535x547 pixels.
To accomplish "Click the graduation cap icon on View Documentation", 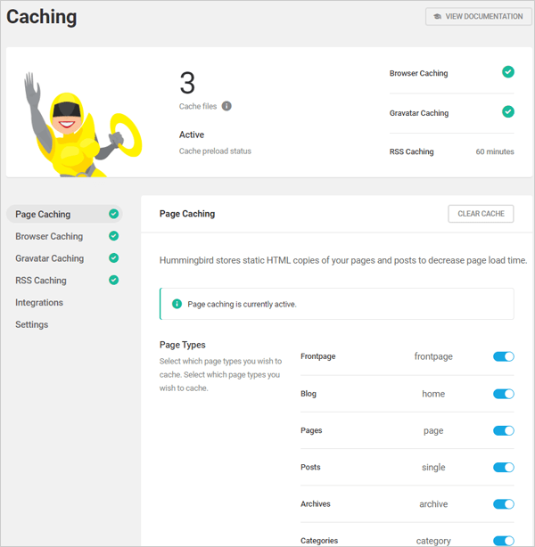I will [x=438, y=16].
